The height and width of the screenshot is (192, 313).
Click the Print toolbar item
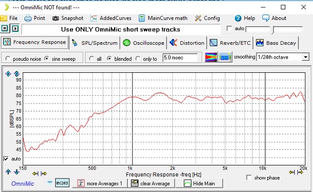pyautogui.click(x=35, y=18)
